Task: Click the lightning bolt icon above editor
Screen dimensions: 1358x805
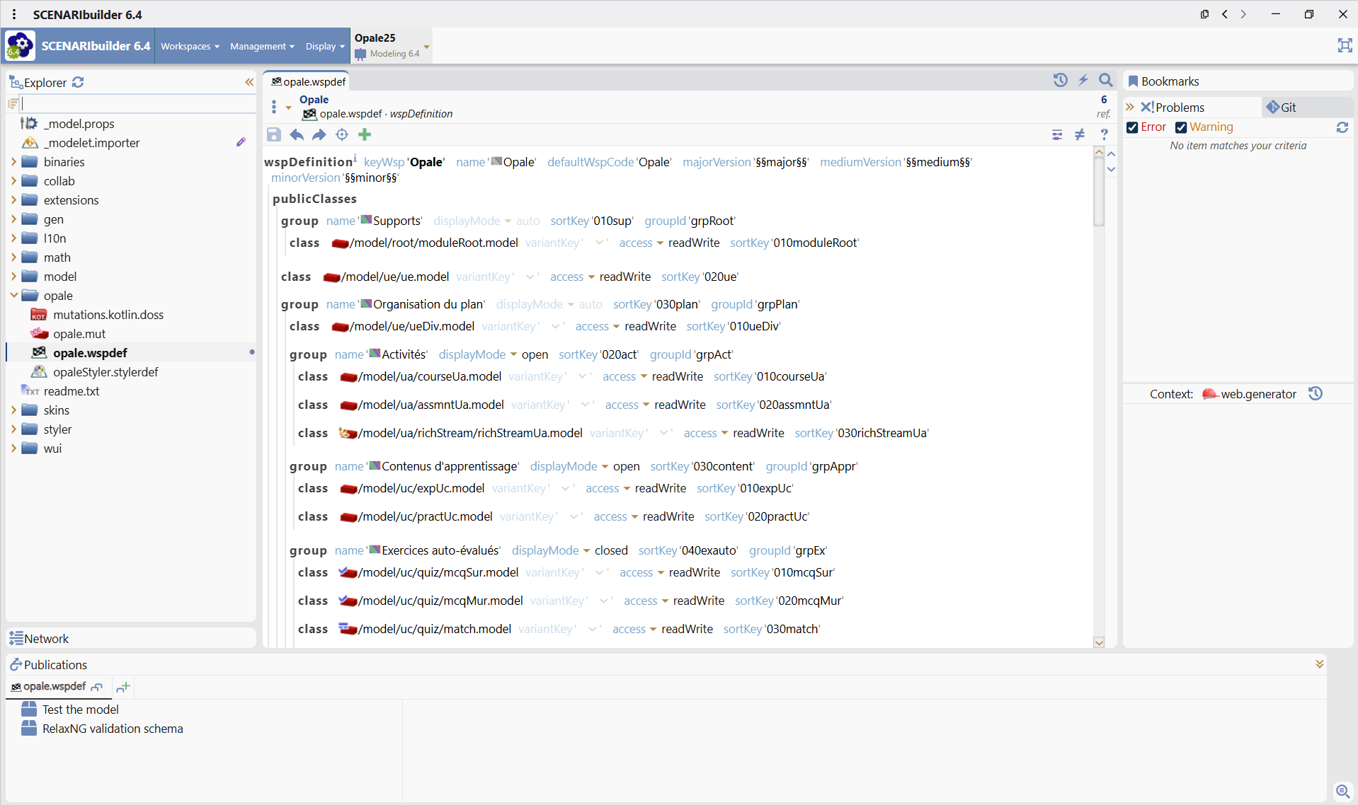Action: [1083, 80]
